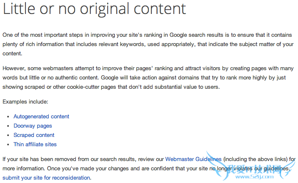Open the Autogenerated content link
This screenshot has width=298, height=183.
point(41,116)
